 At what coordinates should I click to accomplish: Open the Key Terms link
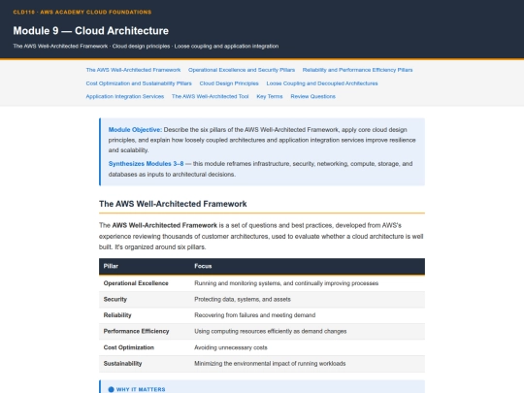pos(270,96)
